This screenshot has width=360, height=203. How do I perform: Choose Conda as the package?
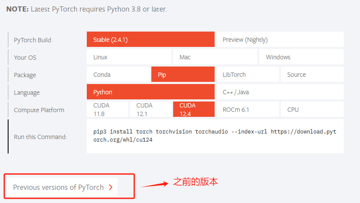click(118, 74)
